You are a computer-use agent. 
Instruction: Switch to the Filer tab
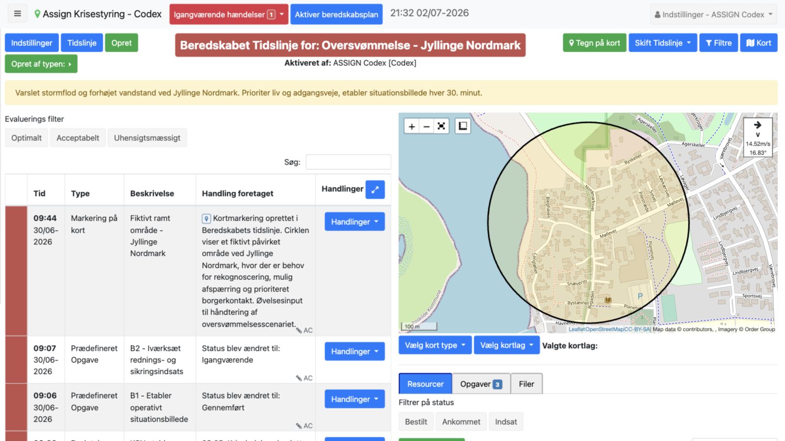[x=526, y=384]
